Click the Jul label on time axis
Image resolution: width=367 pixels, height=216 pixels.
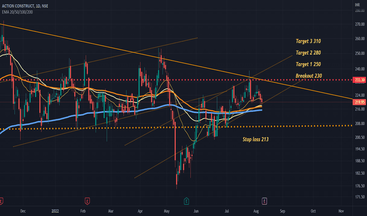(226, 211)
